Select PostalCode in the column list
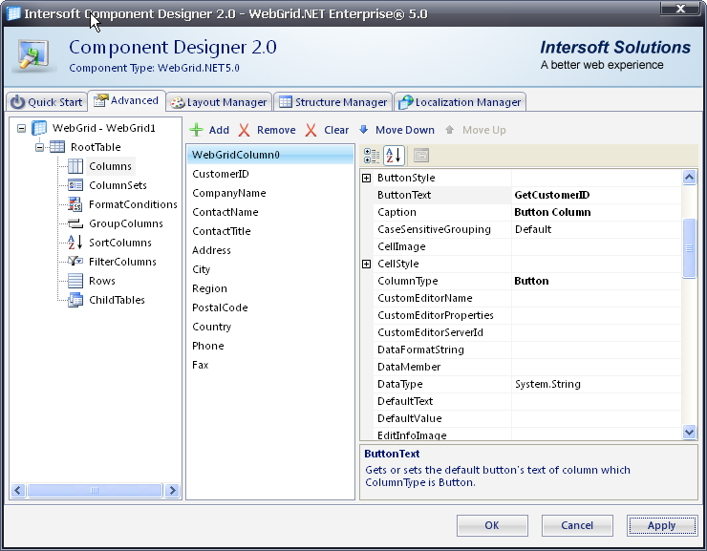The width and height of the screenshot is (707, 551). click(x=270, y=307)
